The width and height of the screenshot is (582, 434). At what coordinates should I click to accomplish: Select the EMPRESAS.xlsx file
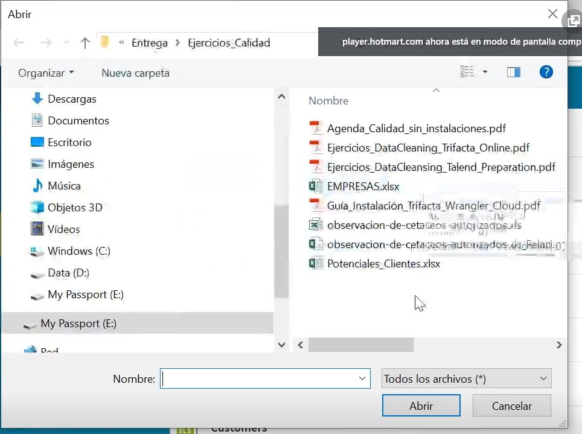click(x=363, y=187)
